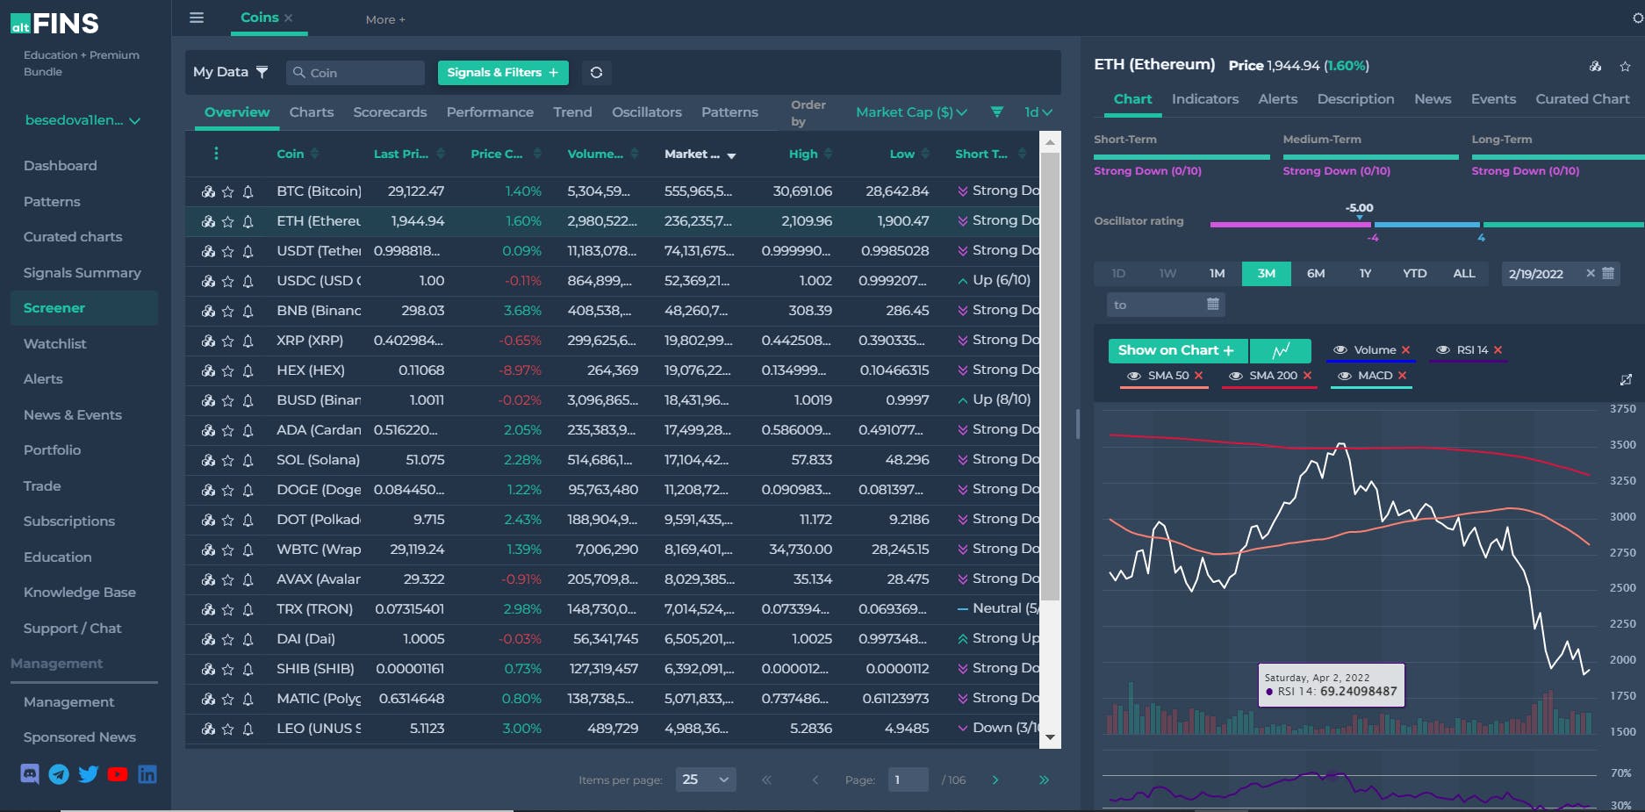Open the More + tab button
This screenshot has height=812, width=1645.
point(385,19)
